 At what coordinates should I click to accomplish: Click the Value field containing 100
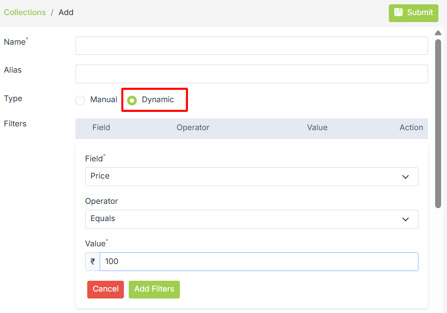pyautogui.click(x=259, y=261)
